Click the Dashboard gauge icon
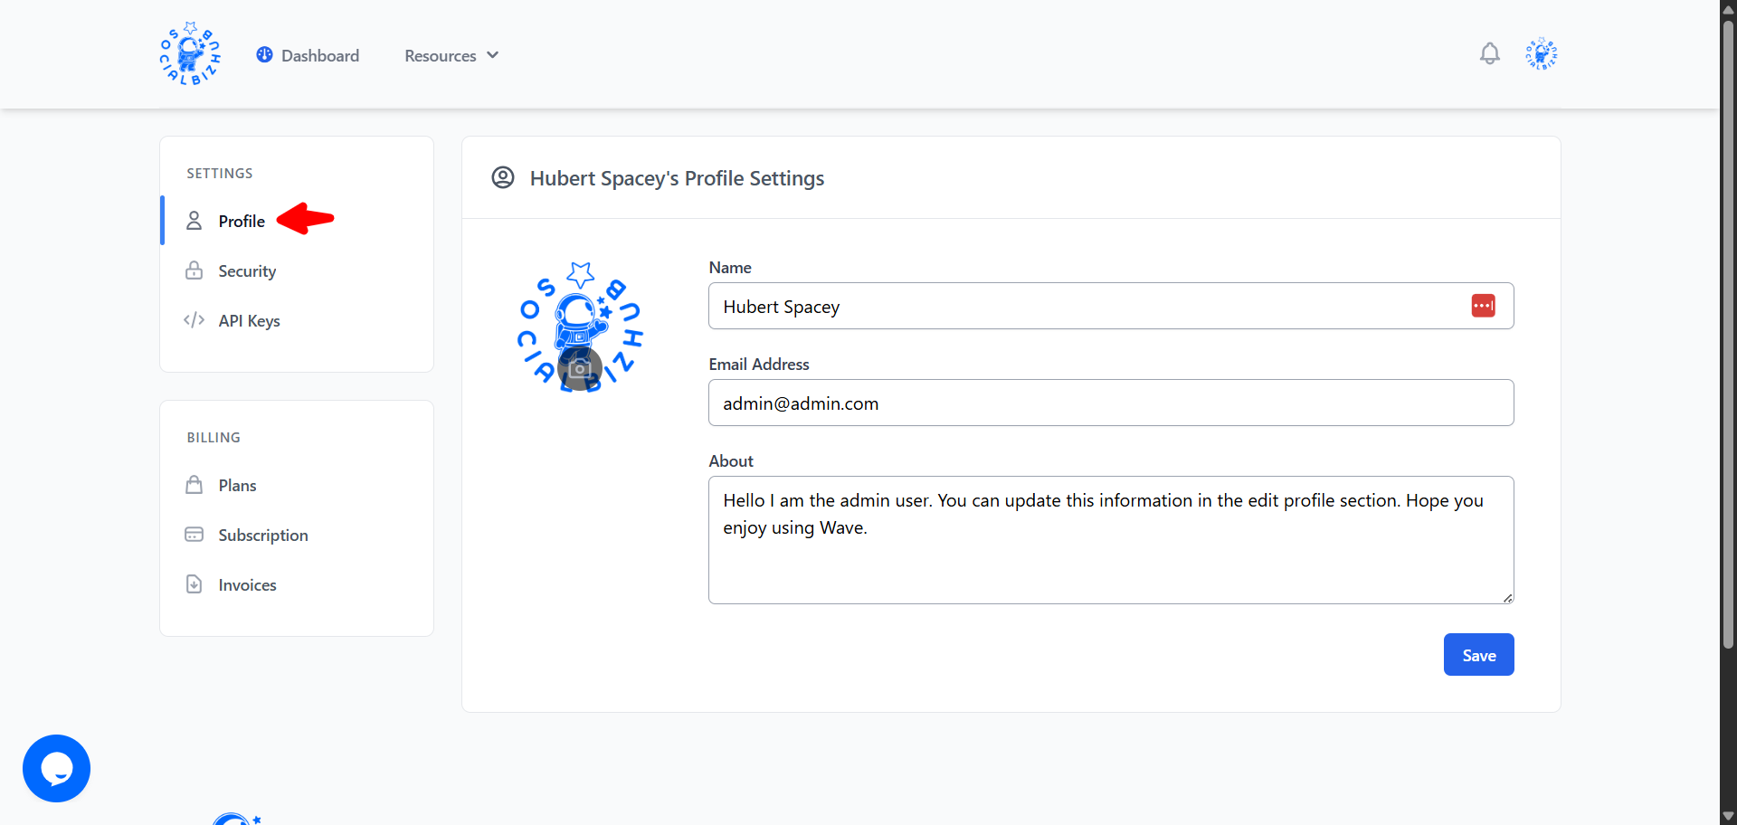This screenshot has width=1737, height=825. point(264,55)
